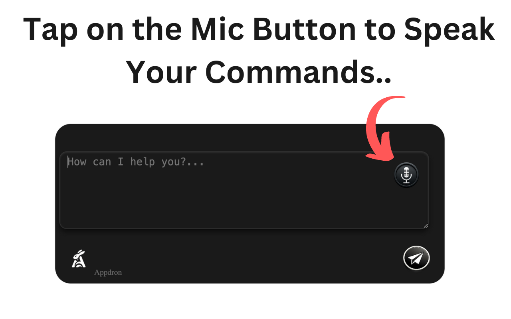This screenshot has height=319, width=511.
Task: Send the command with paper plane button
Action: [x=416, y=258]
